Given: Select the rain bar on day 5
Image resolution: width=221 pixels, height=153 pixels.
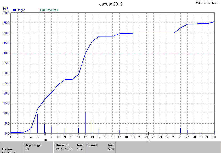Looking at the screenshot, I should click(38, 123).
